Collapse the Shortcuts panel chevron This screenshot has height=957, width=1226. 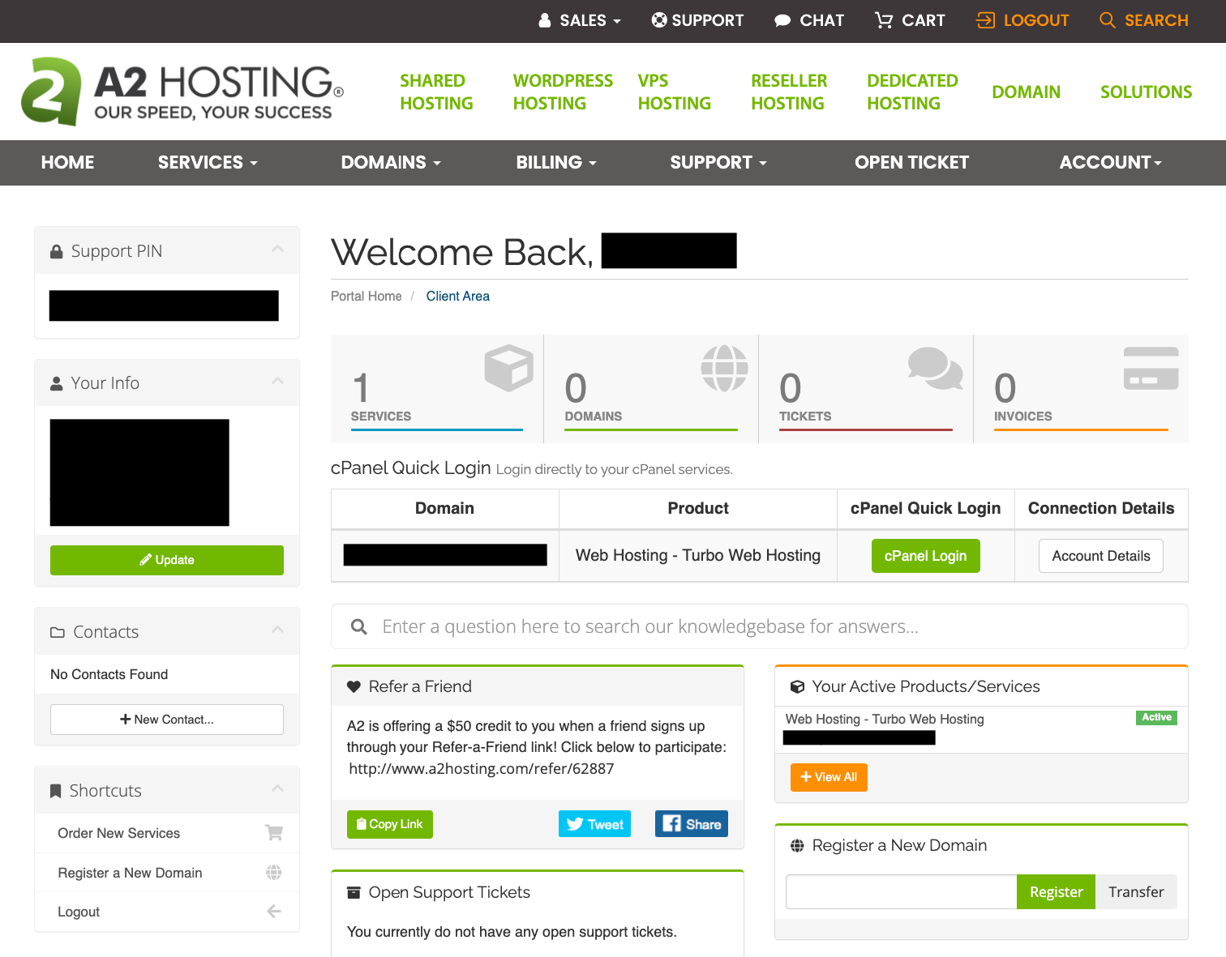coord(277,788)
